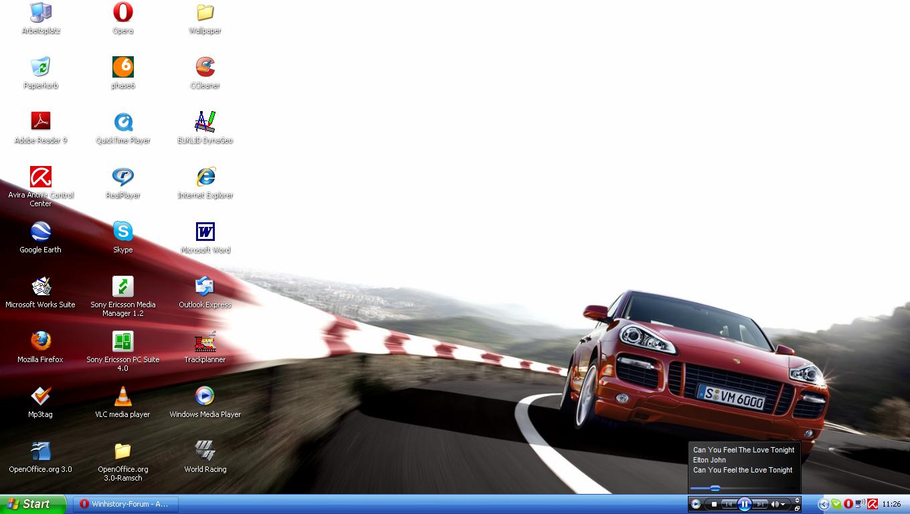This screenshot has width=910, height=514.
Task: Select the Google Earth desktop icon
Action: [40, 232]
